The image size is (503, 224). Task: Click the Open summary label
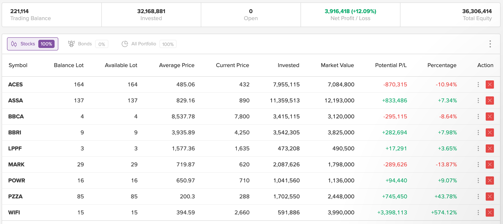(x=251, y=18)
